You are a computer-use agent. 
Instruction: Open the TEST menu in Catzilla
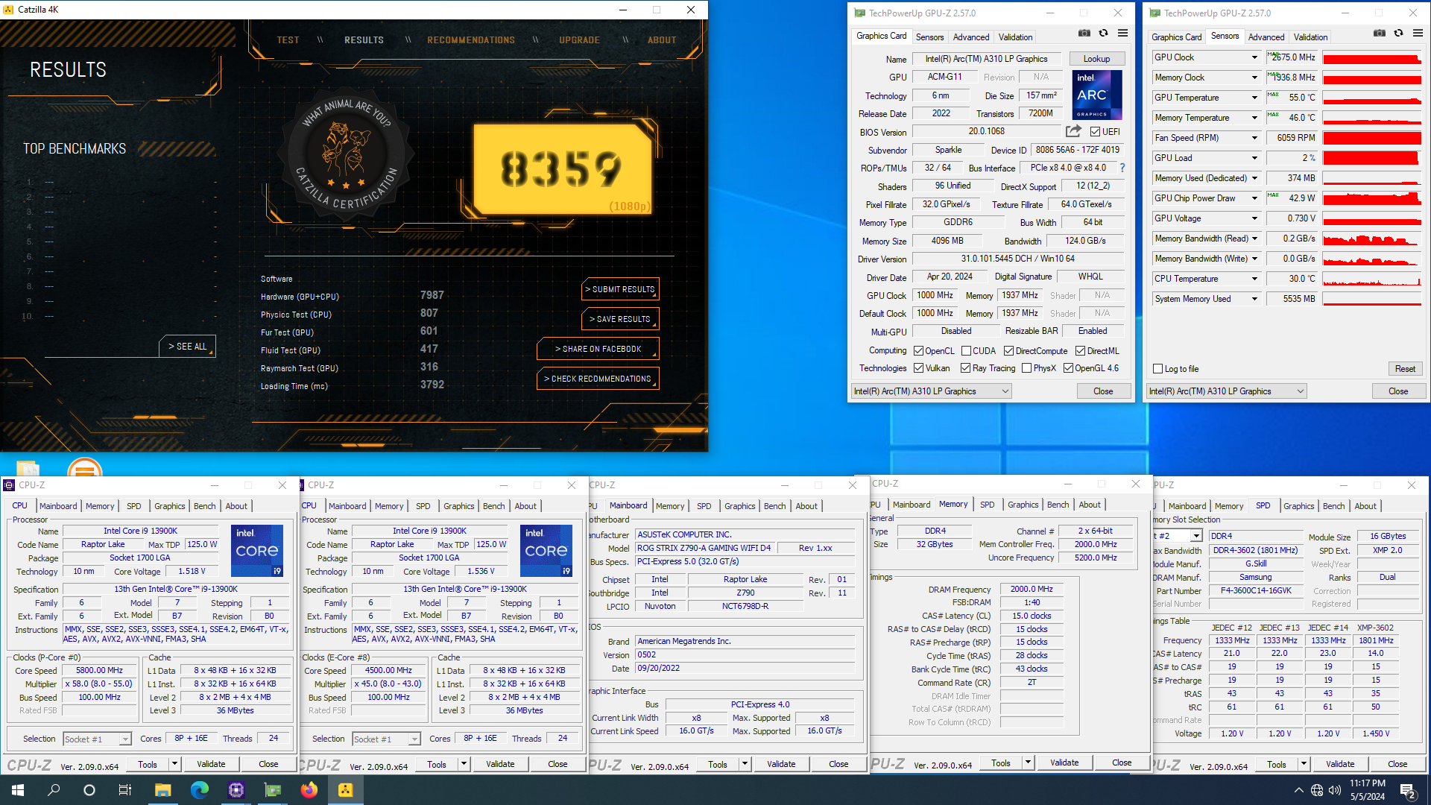pos(288,40)
